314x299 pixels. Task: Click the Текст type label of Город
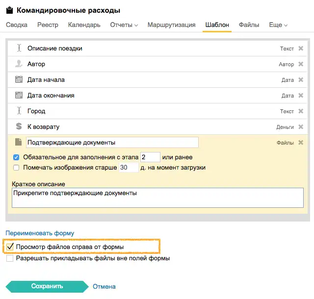pyautogui.click(x=287, y=111)
